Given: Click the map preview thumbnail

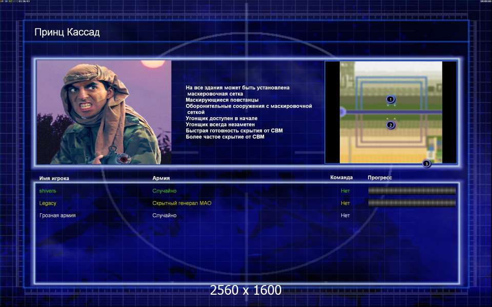Looking at the screenshot, I should click(x=391, y=112).
